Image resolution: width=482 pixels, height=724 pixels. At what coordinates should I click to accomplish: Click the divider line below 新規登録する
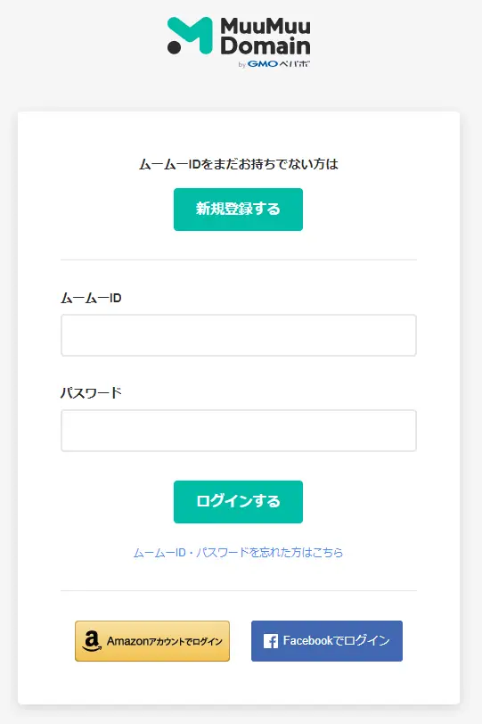pos(239,260)
